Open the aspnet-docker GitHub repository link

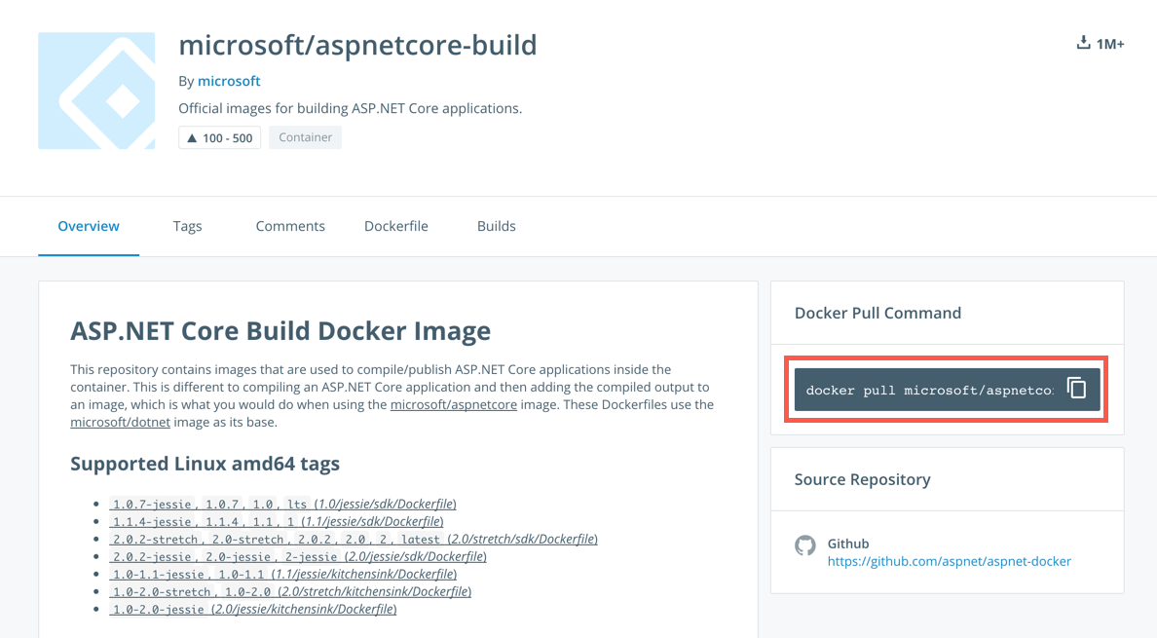pos(950,562)
